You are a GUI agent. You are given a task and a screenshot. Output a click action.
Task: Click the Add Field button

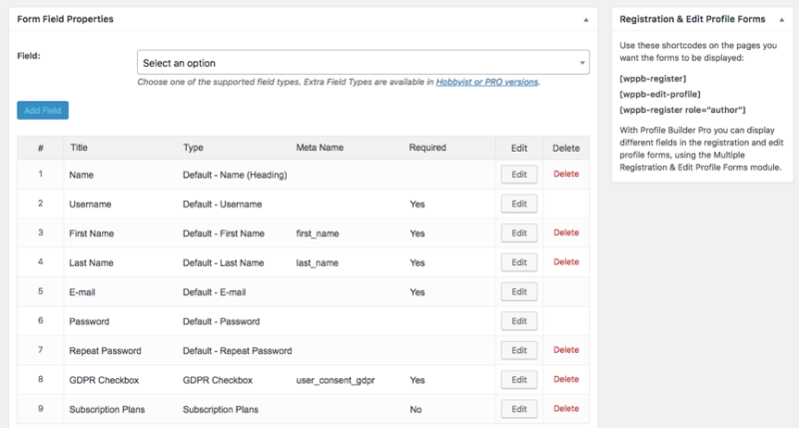tap(43, 111)
